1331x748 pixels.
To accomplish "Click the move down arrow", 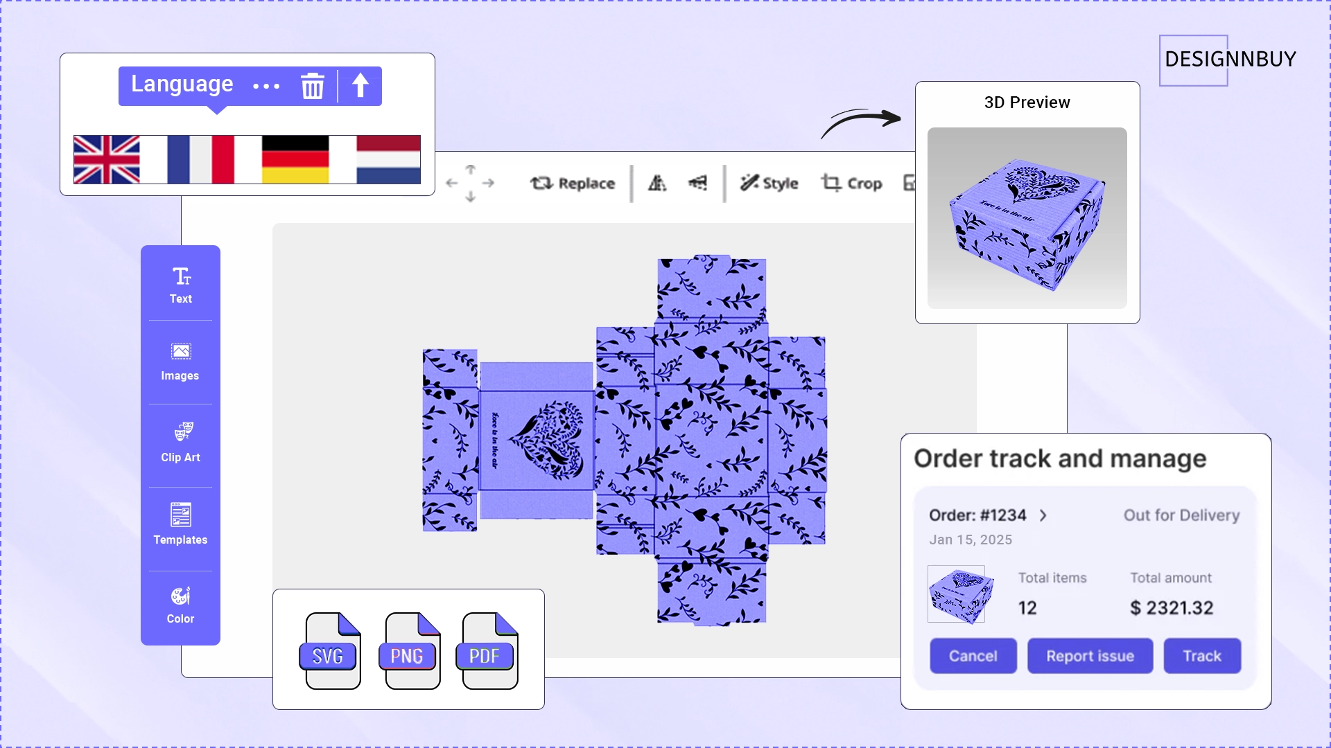I will coord(471,197).
